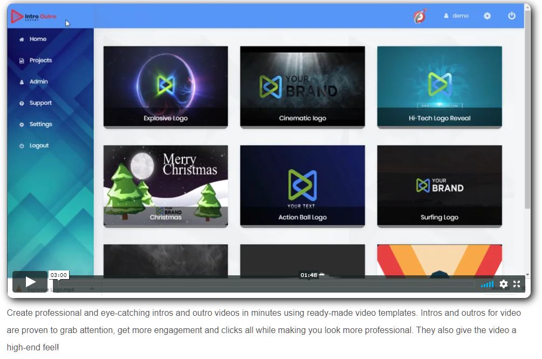542x359 pixels.
Task: Open the demo user account menu
Action: 456,16
